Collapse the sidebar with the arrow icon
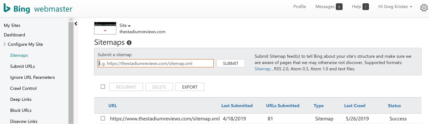This screenshot has width=429, height=124. point(76,24)
